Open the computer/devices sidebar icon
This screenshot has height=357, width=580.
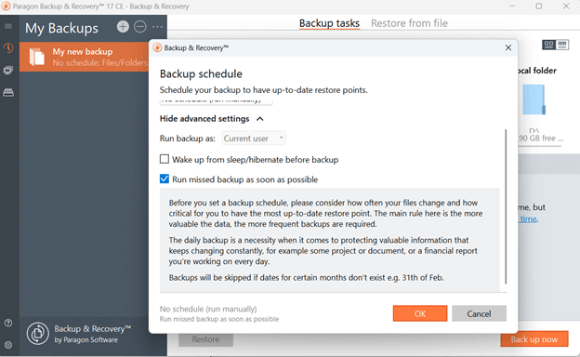tap(8, 70)
